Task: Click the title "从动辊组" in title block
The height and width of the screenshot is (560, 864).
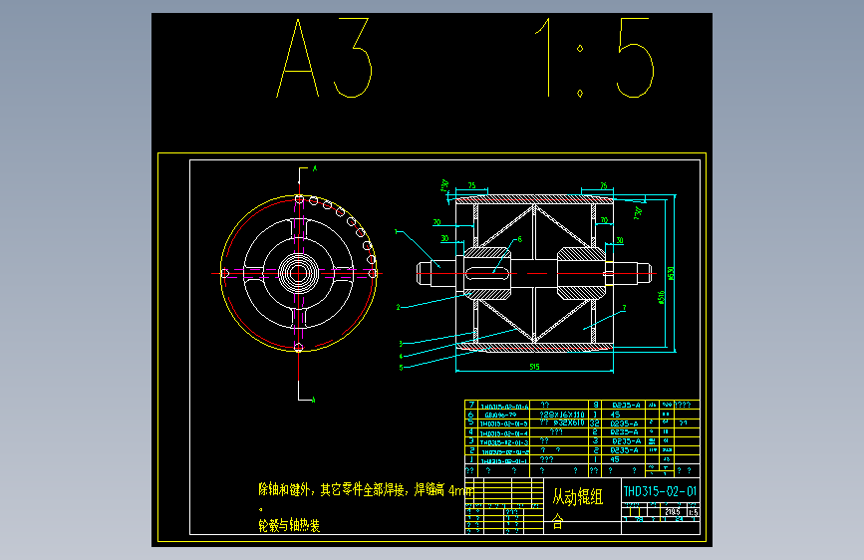Action: tap(577, 497)
